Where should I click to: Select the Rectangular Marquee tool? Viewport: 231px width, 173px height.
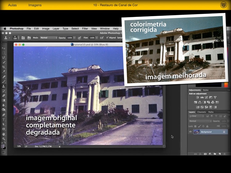3,53
